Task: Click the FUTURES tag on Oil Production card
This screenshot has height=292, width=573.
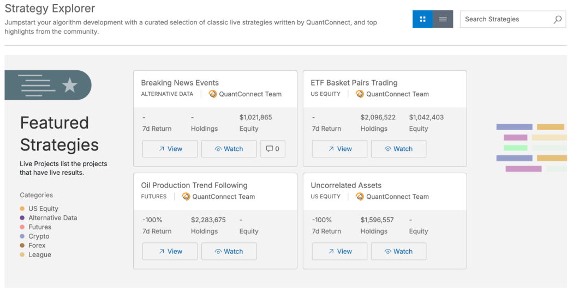Action: [154, 197]
